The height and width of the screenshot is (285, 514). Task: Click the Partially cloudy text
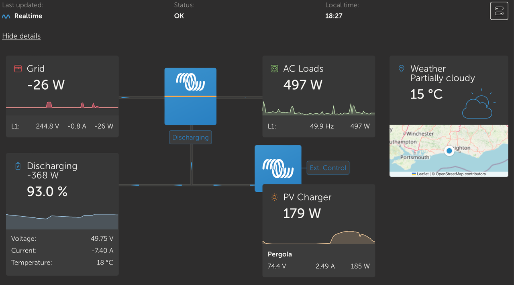click(x=443, y=78)
